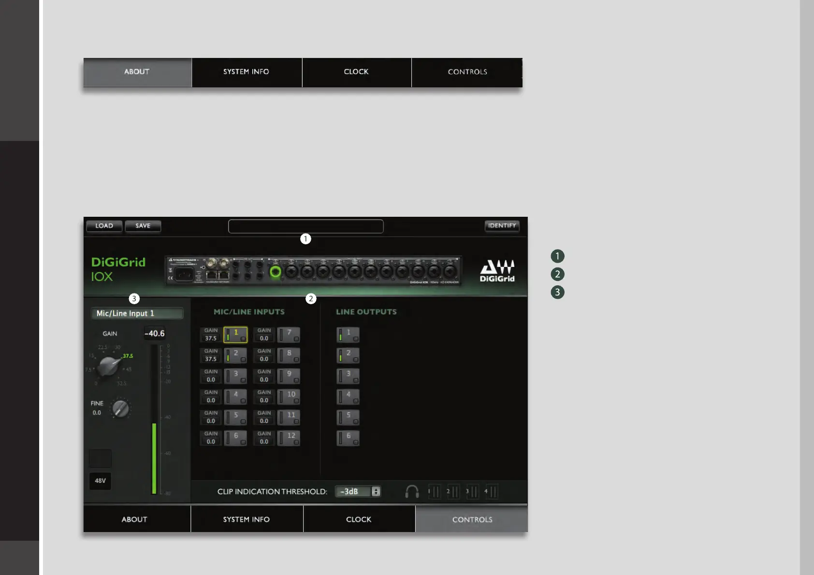Select Mic/Line input channel 1
Image resolution: width=814 pixels, height=575 pixels.
point(235,335)
